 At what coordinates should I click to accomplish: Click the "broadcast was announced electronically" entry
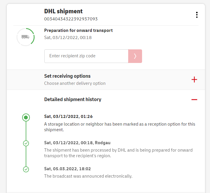tap(88, 176)
